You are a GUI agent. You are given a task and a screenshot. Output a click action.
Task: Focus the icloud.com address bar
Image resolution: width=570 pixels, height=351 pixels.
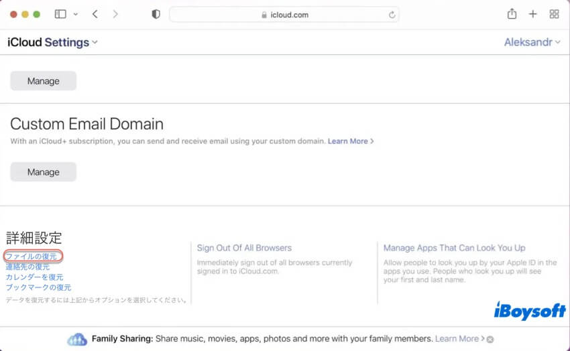point(284,15)
